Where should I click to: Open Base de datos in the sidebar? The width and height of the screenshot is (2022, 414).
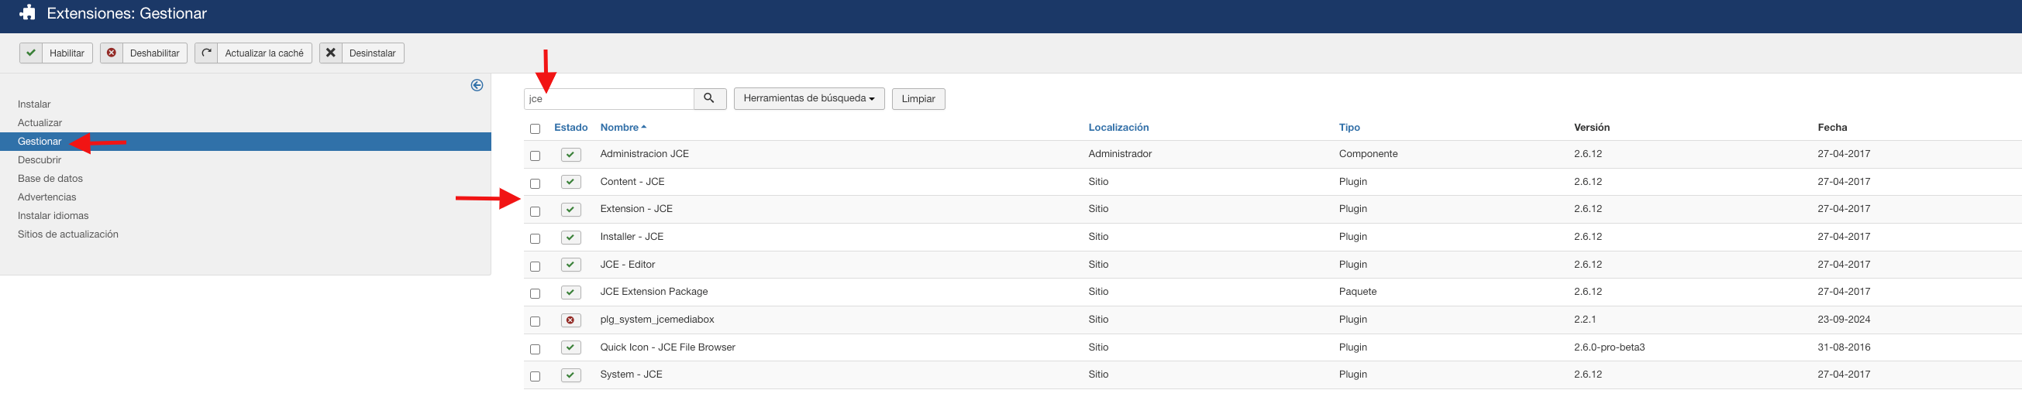tap(50, 178)
